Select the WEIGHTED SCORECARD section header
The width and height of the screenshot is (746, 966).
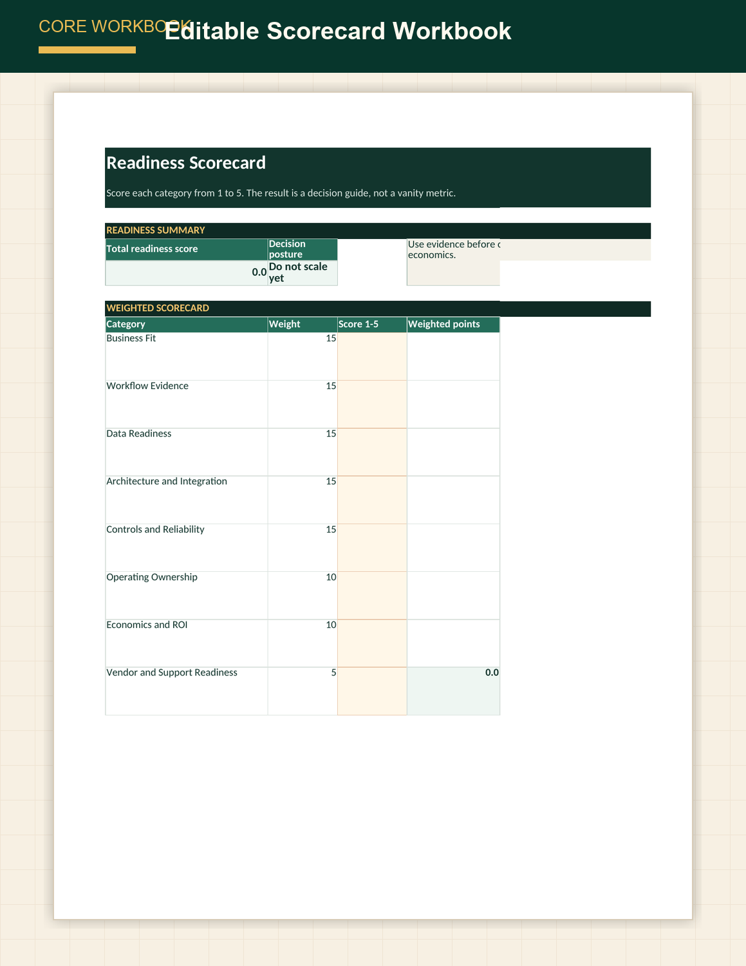tap(378, 308)
